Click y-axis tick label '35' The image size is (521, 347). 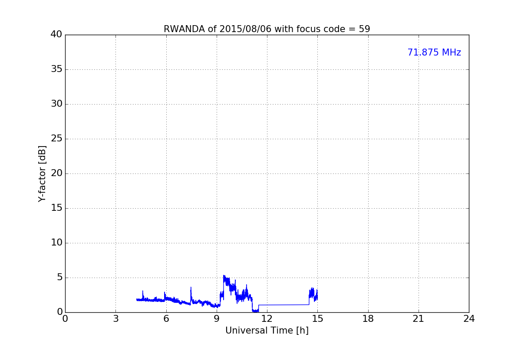pyautogui.click(x=56, y=69)
